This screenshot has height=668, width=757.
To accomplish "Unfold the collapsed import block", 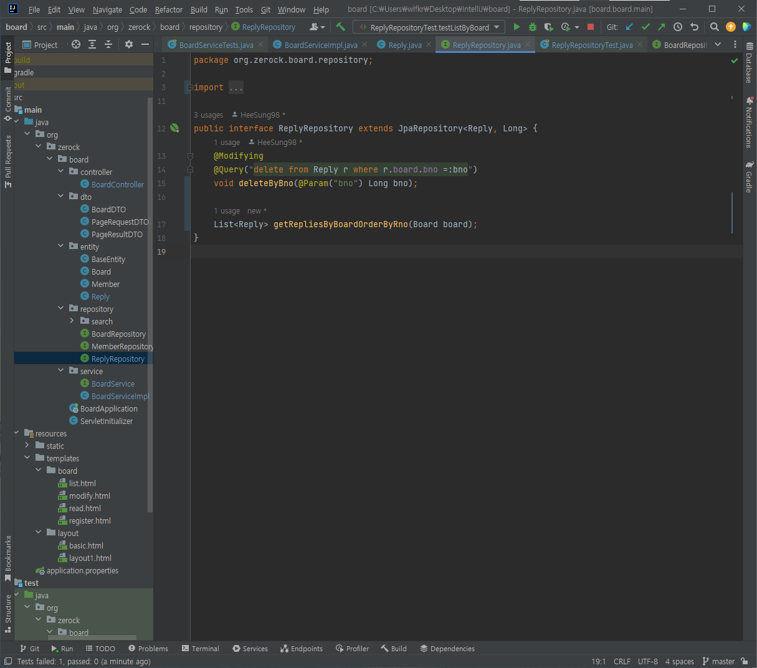I will (189, 88).
